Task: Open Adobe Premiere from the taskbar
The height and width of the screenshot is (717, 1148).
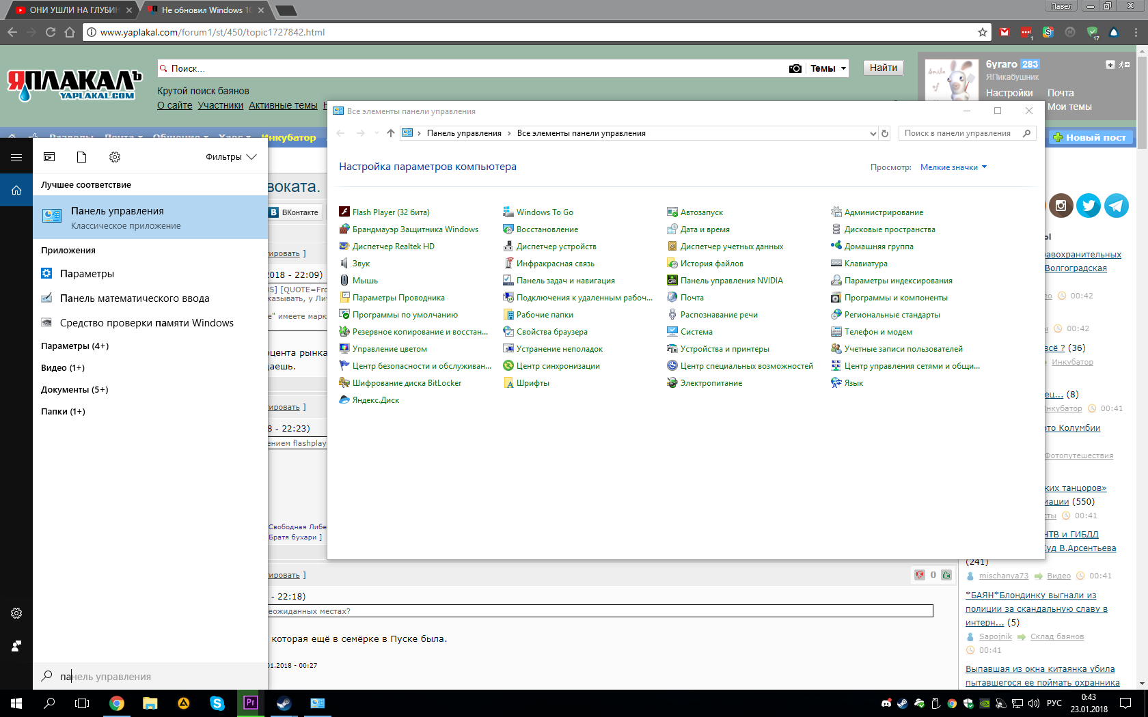Action: tap(251, 703)
